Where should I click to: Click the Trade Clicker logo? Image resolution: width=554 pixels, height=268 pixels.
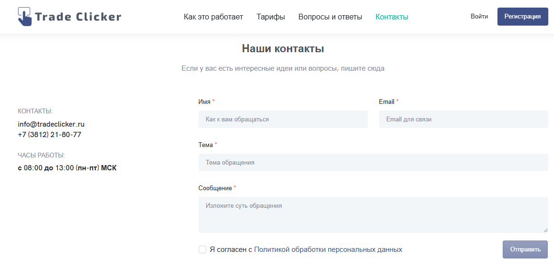pos(69,17)
